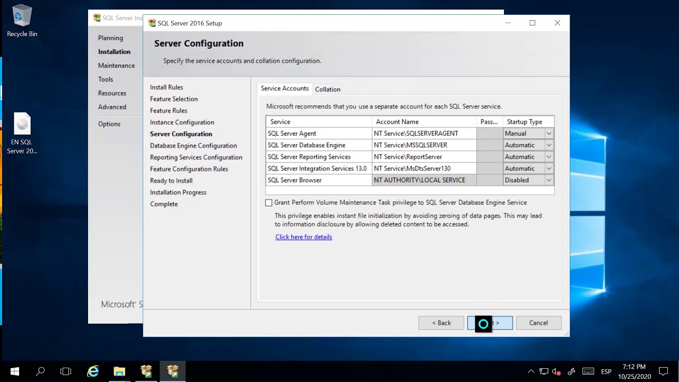
Task: Open Startup Type dropdown for Integration Services 13.0
Action: pyautogui.click(x=549, y=169)
